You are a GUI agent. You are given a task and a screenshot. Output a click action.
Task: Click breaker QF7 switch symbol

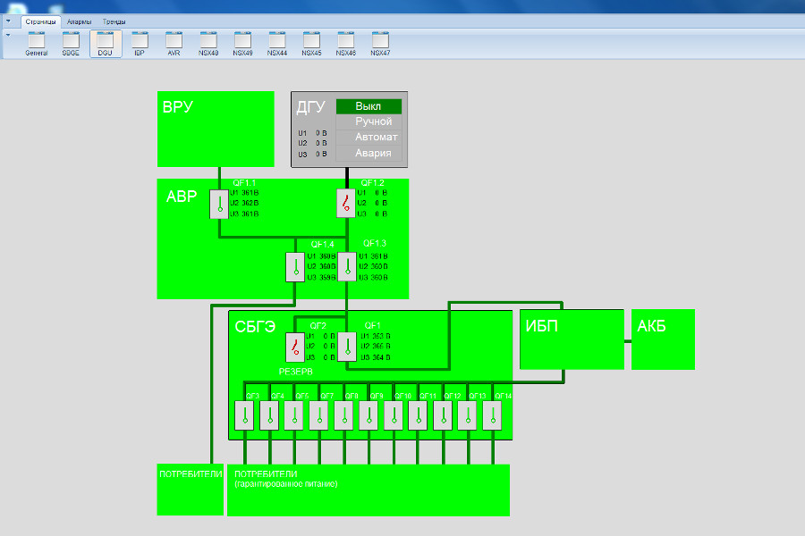[x=318, y=415]
